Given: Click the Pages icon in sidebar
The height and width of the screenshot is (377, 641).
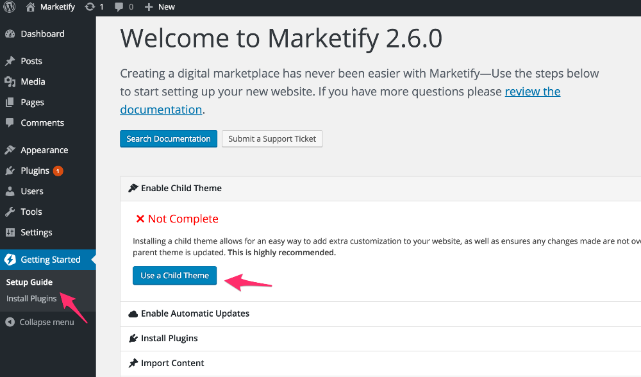Looking at the screenshot, I should [10, 102].
